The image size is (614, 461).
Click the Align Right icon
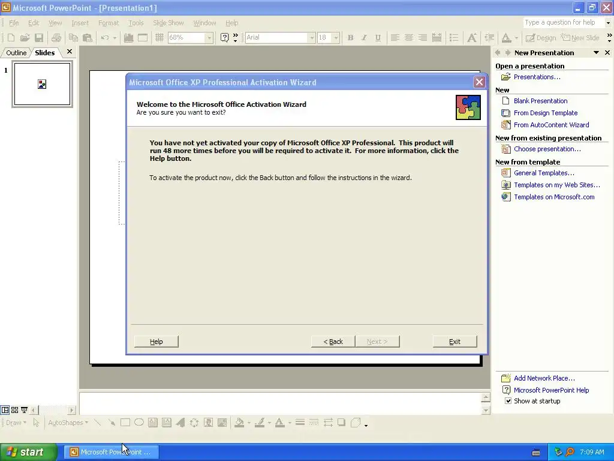click(423, 38)
